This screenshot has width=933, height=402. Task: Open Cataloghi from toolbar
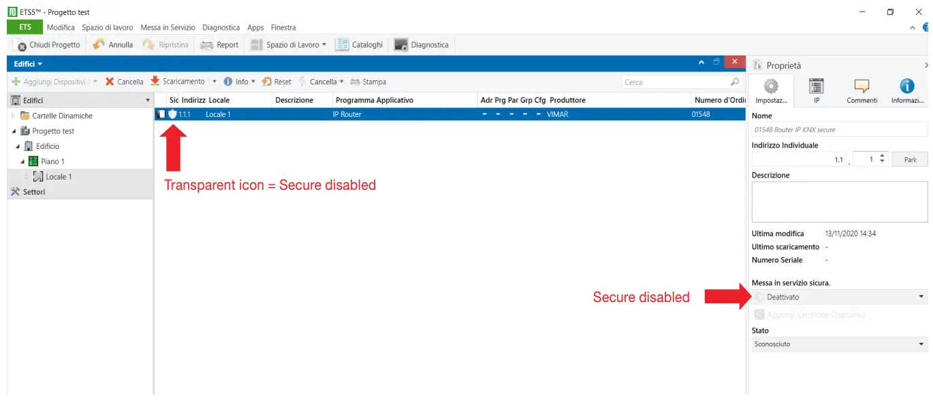coord(359,45)
